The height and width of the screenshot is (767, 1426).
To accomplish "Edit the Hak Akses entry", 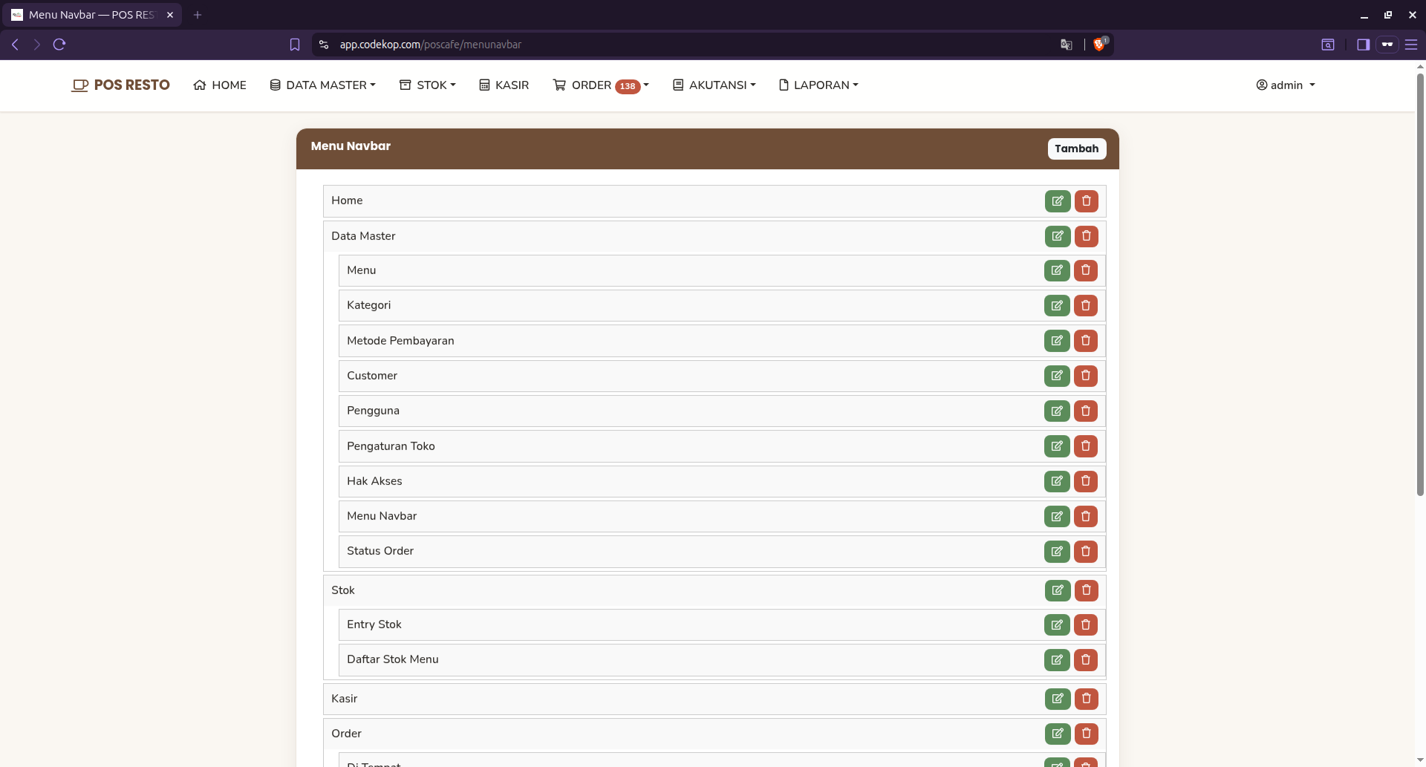I will pos(1057,481).
